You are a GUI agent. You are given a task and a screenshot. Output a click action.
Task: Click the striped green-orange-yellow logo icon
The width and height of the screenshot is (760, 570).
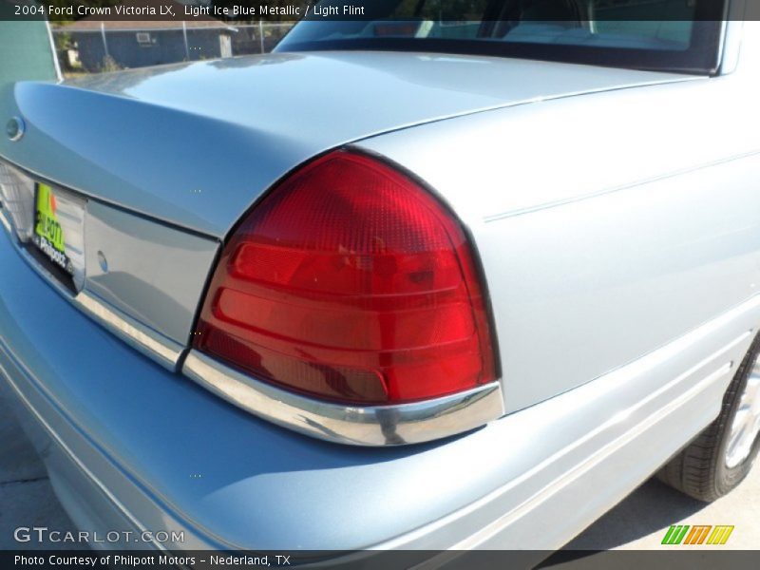pos(697,535)
